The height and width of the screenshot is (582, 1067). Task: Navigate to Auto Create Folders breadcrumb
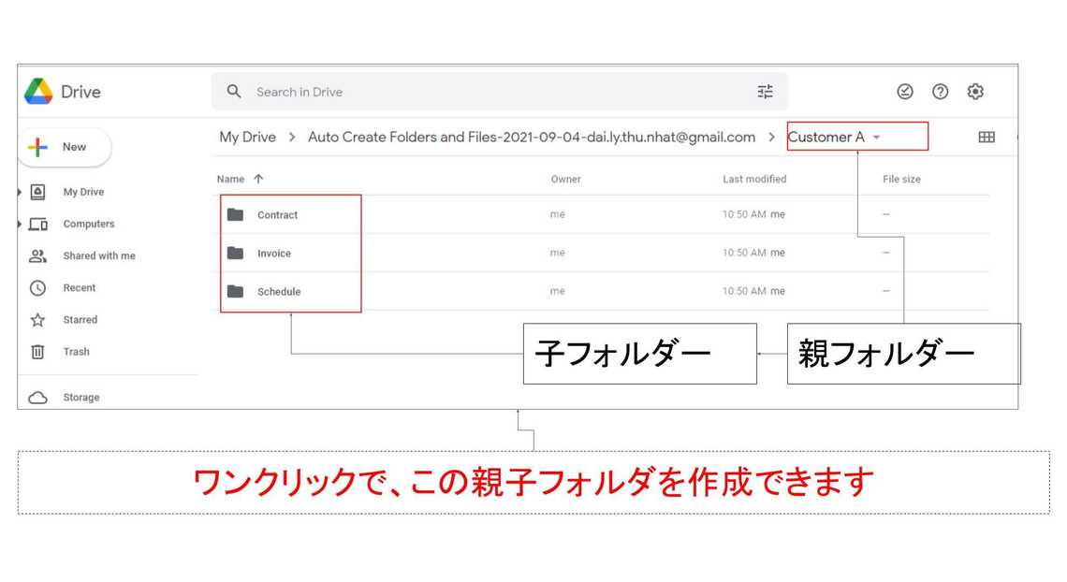tap(531, 138)
